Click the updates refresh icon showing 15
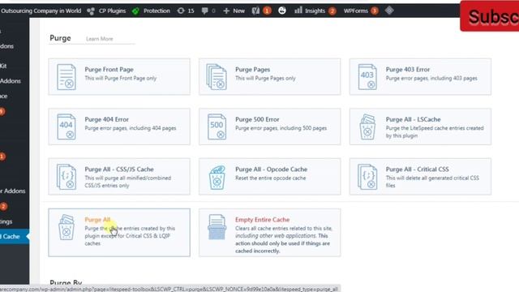The width and height of the screenshot is (519, 292). [181, 11]
